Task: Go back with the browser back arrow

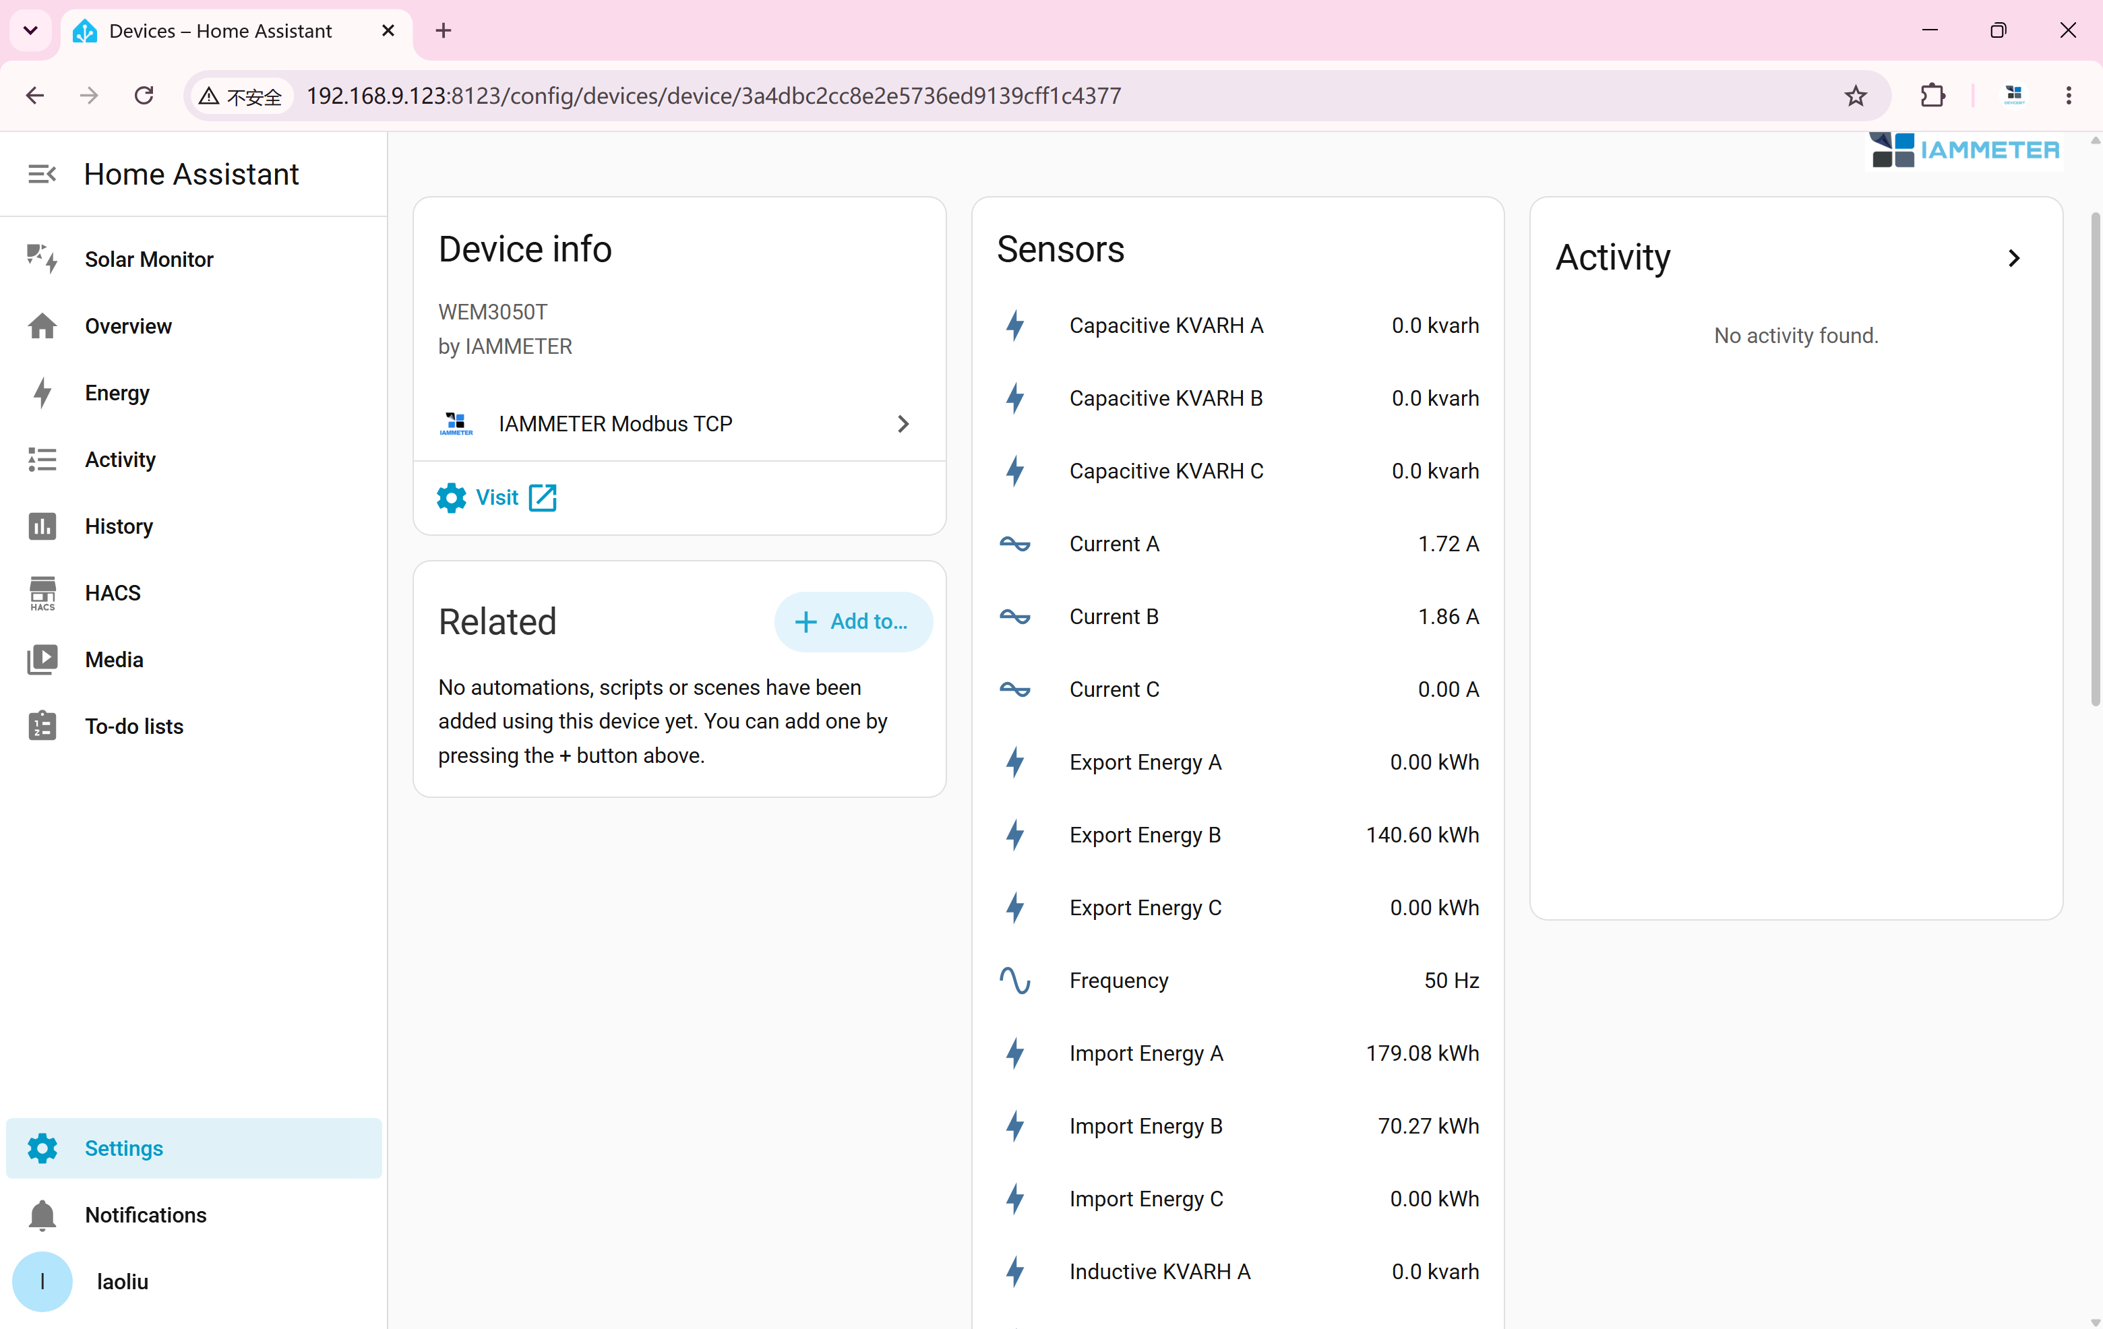Action: 35,95
